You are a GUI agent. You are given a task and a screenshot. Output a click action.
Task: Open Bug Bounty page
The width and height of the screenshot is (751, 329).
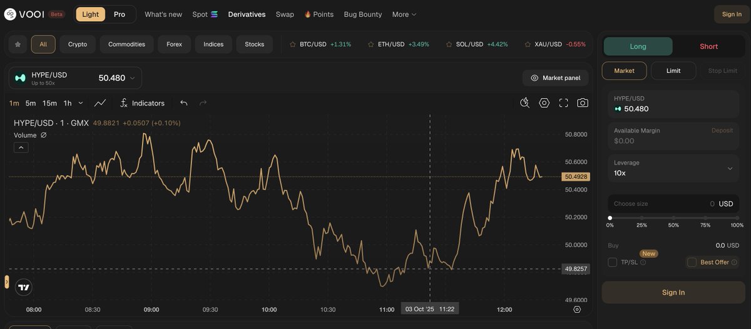[363, 14]
